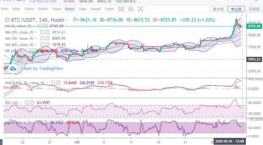Open the indicators chart icon in toolbar
The height and width of the screenshot is (145, 263).
point(121,9)
